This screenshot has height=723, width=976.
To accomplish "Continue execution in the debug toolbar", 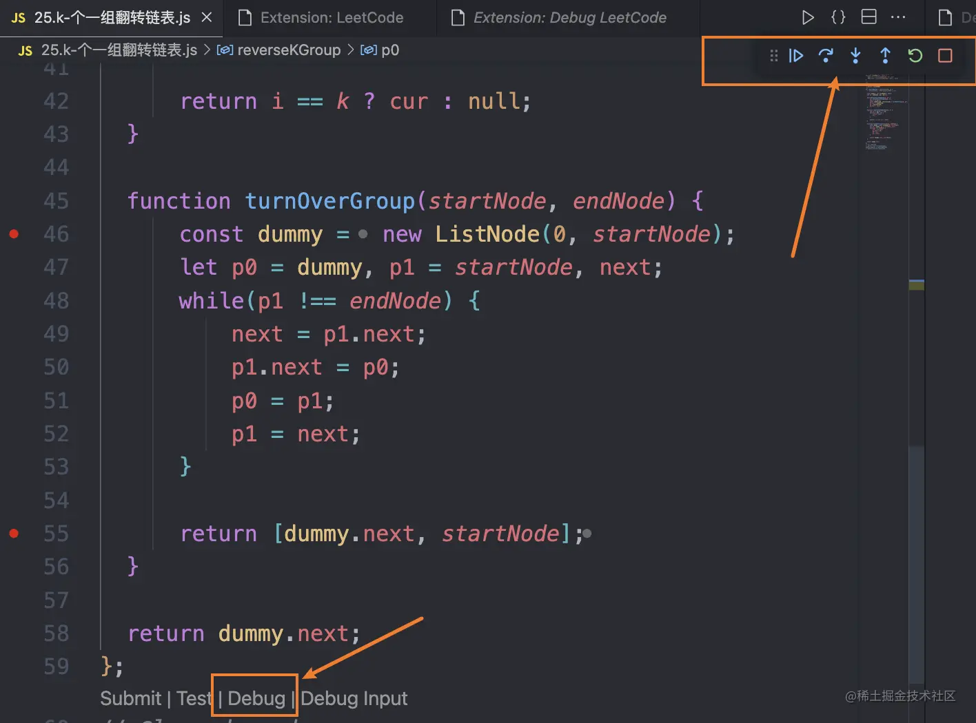I will [796, 56].
